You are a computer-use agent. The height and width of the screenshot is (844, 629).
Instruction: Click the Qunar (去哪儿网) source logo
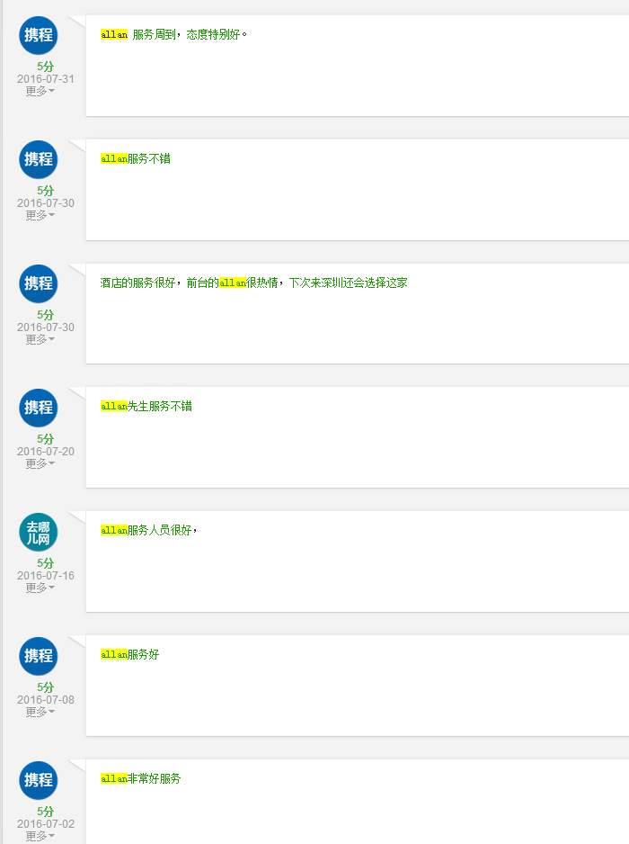coord(39,532)
